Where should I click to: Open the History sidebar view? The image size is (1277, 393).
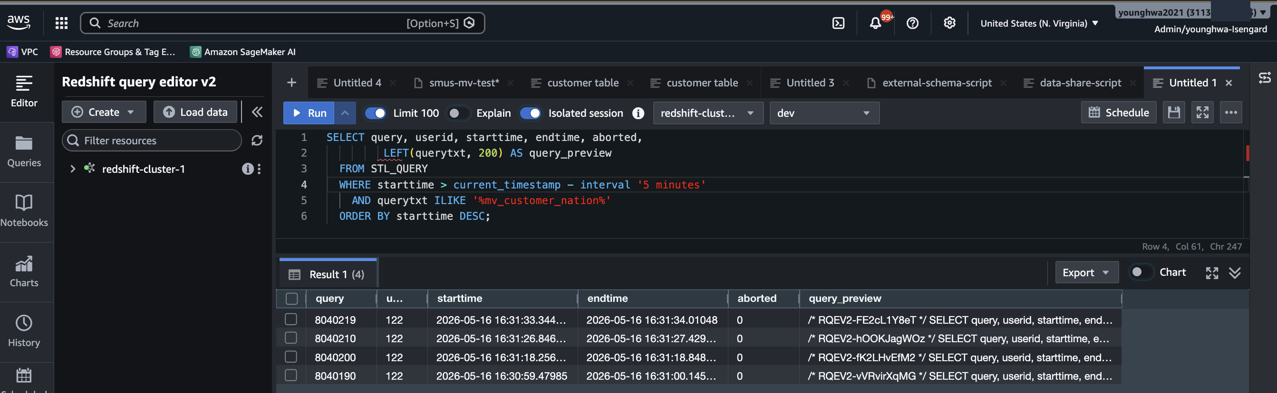tap(24, 332)
